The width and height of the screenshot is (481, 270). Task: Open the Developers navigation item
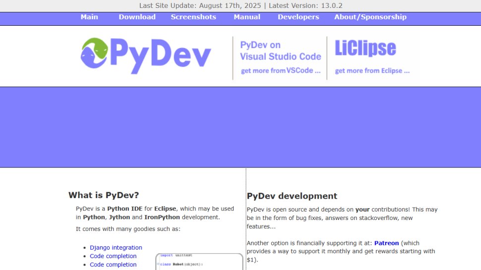tap(299, 17)
